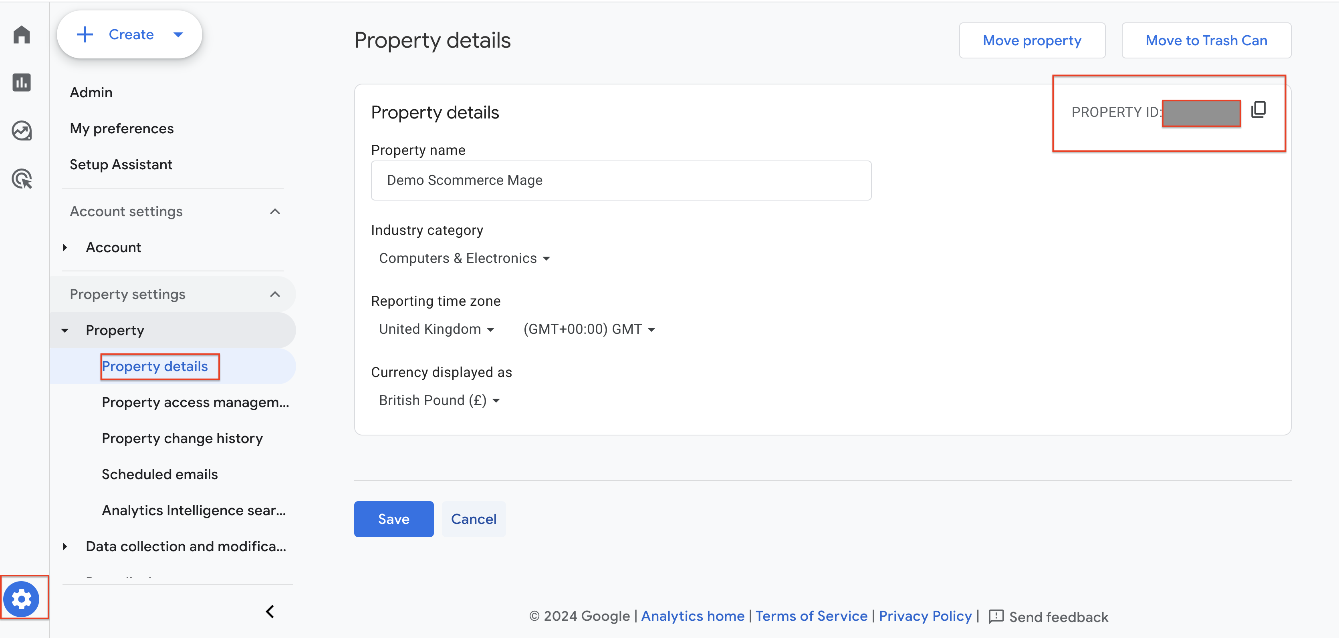The image size is (1339, 638).
Task: Click the Move to Trash Can button
Action: pyautogui.click(x=1206, y=40)
